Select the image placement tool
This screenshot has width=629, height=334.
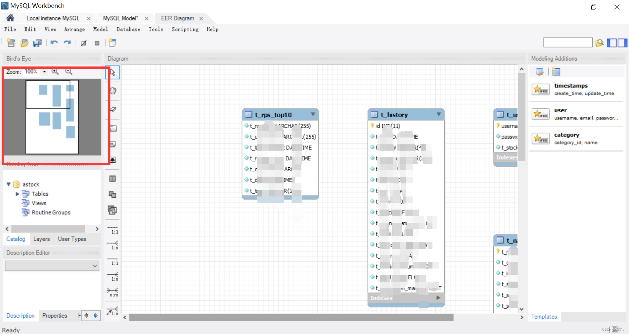point(113,160)
